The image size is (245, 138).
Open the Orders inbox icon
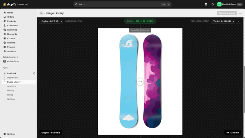coord(5,17)
